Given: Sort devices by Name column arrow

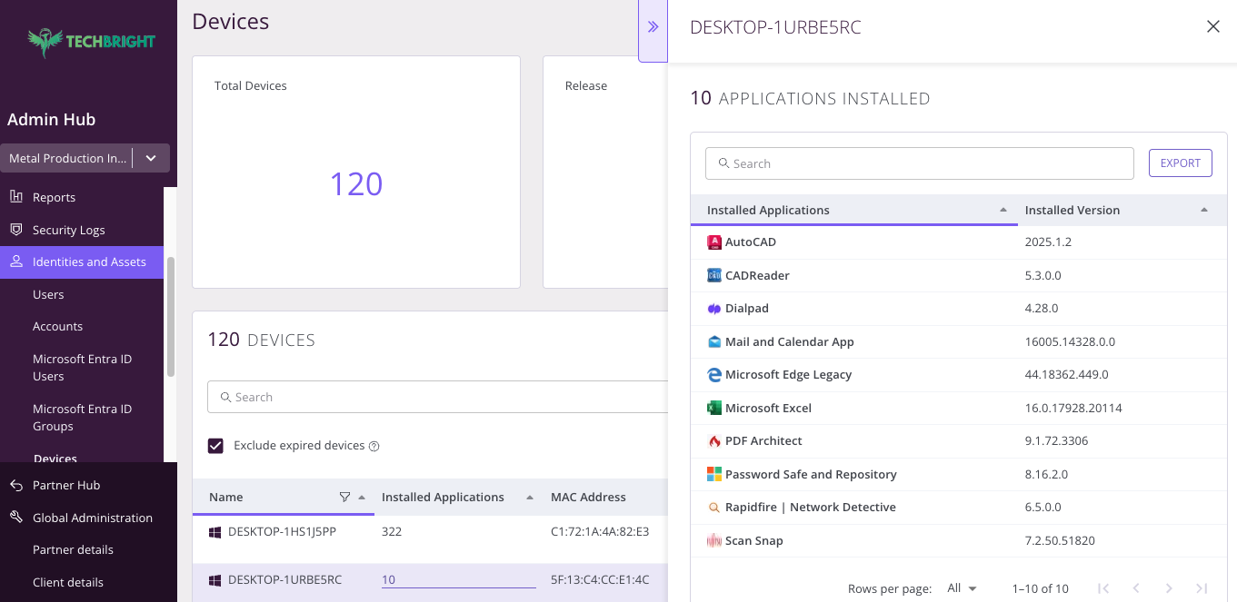Looking at the screenshot, I should 362,498.
